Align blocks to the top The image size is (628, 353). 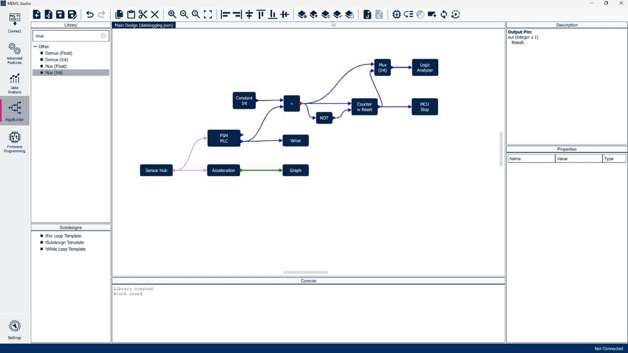261,14
